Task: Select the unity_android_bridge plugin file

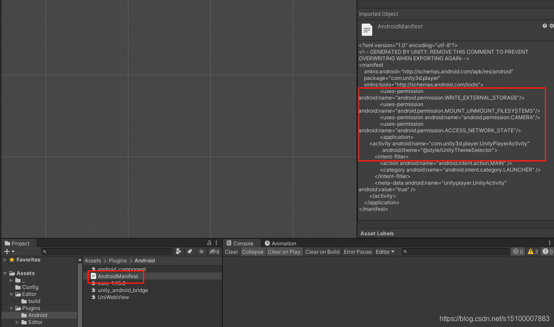Action: click(123, 290)
